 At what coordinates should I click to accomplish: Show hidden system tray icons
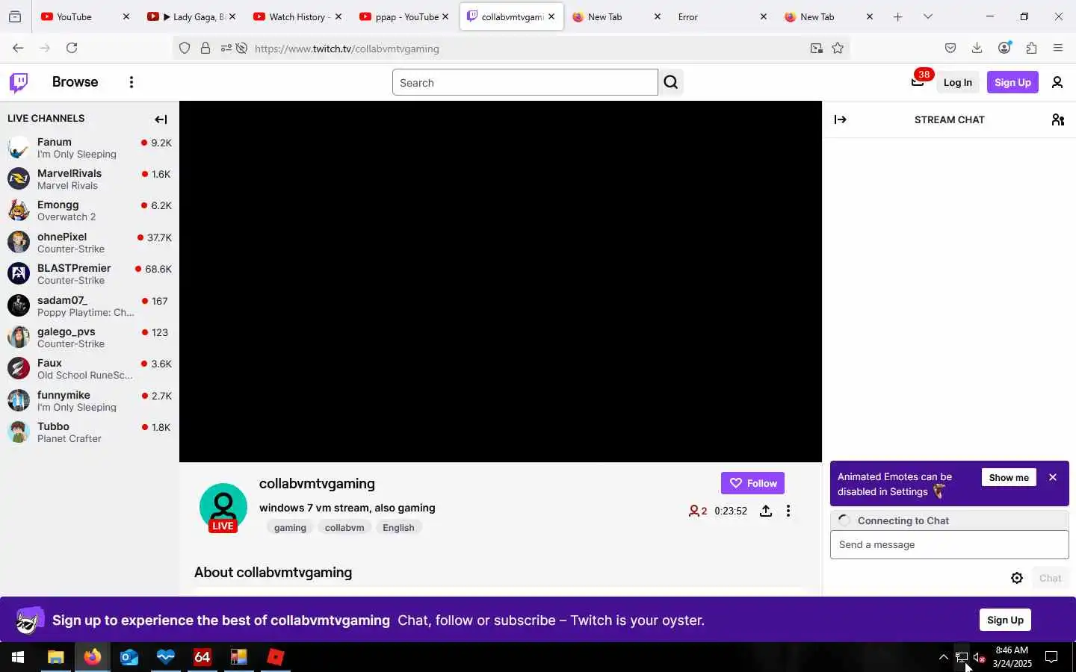pyautogui.click(x=943, y=657)
